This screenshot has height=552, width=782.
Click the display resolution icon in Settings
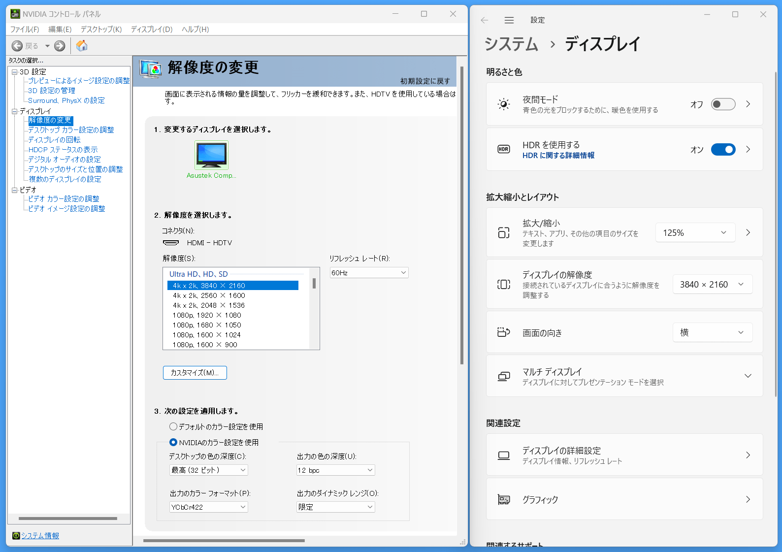504,284
